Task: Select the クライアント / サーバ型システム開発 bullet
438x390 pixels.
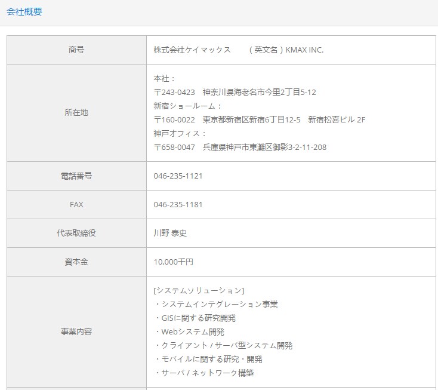Action: coord(223,345)
